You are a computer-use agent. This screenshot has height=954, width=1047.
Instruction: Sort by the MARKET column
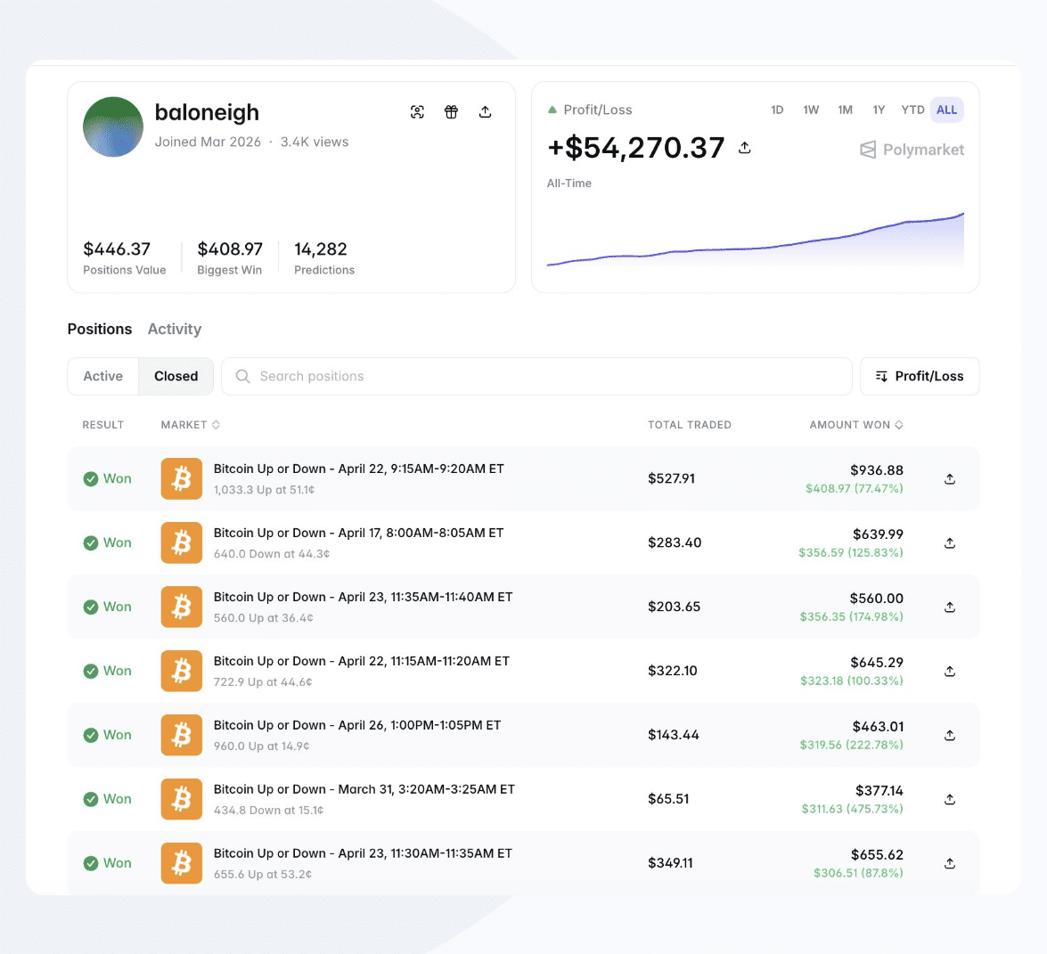[x=191, y=425]
